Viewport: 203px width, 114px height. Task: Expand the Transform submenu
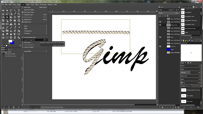click(x=34, y=33)
